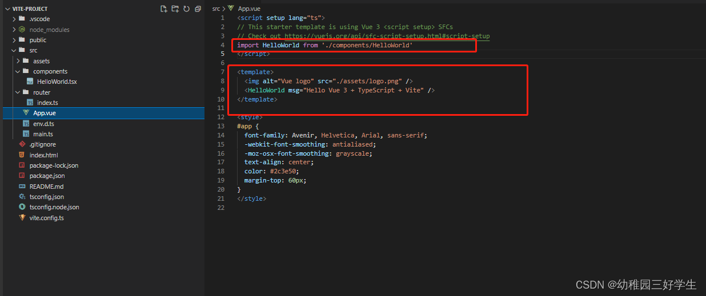Click the Vue icon beside App.vue in tree

click(26, 113)
